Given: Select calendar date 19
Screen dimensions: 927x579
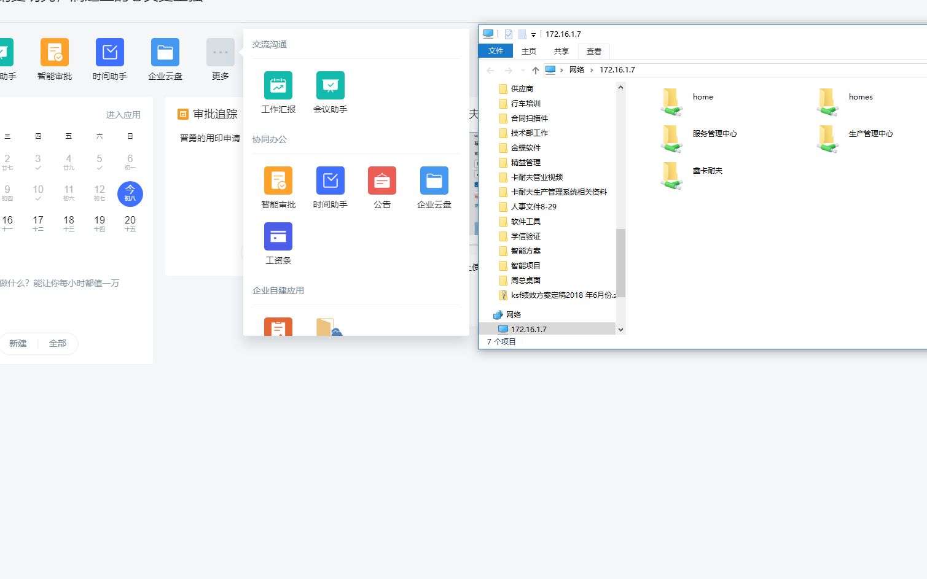Looking at the screenshot, I should point(100,223).
